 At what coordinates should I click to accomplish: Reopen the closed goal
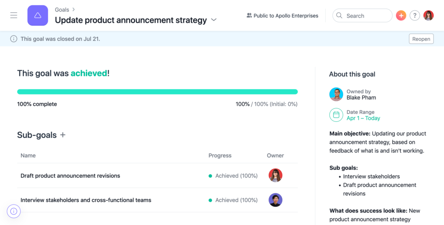point(421,39)
